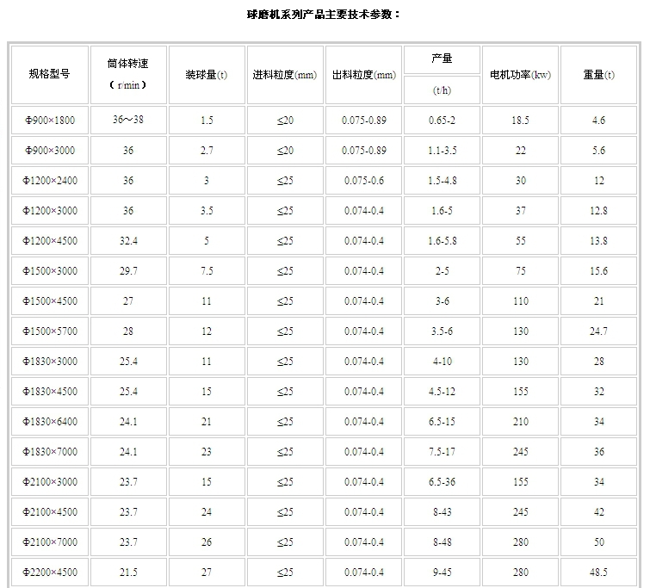Image resolution: width=650 pixels, height=588 pixels.
Task: Select the 32.4 speed value cell
Action: pyautogui.click(x=128, y=241)
